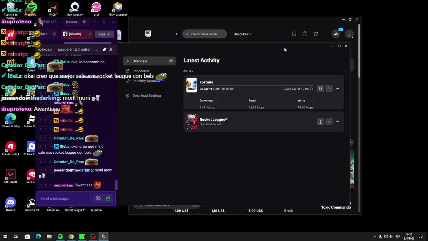428x241 pixels.
Task: Click the pinned message icon in KickTalk
Action: pos(105,49)
